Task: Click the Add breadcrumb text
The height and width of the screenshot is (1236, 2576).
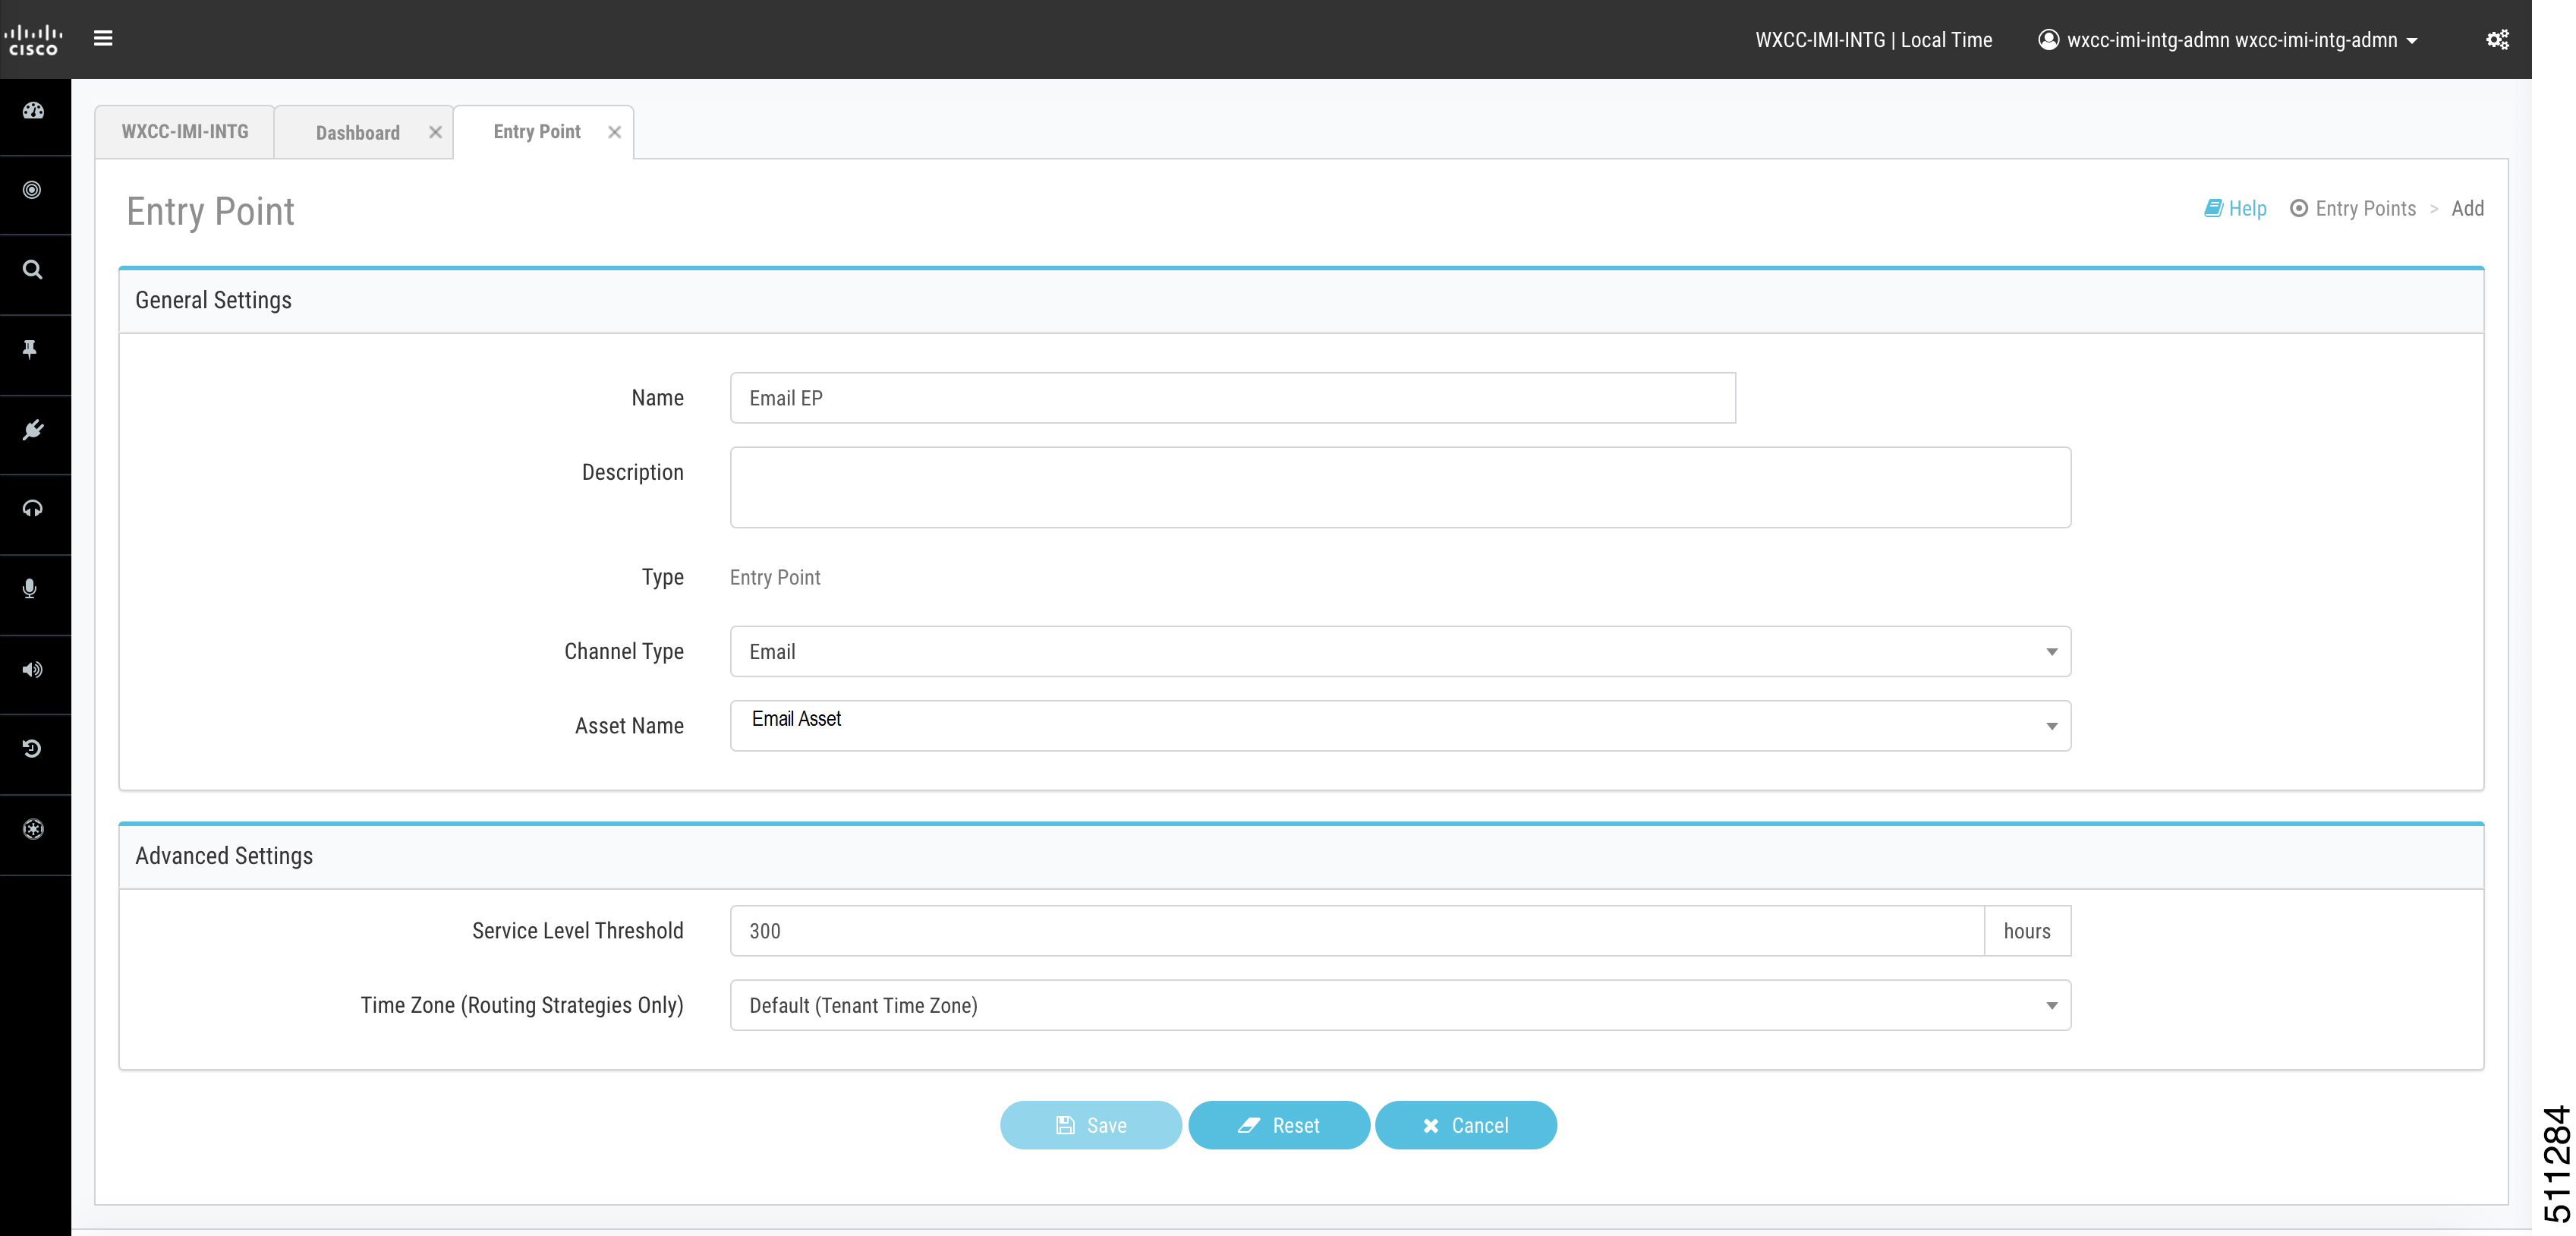Action: pos(2467,208)
